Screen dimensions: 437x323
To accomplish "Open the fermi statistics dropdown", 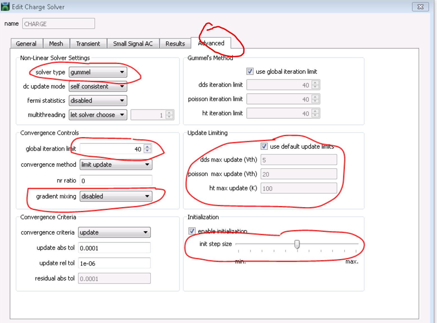I will coord(98,101).
